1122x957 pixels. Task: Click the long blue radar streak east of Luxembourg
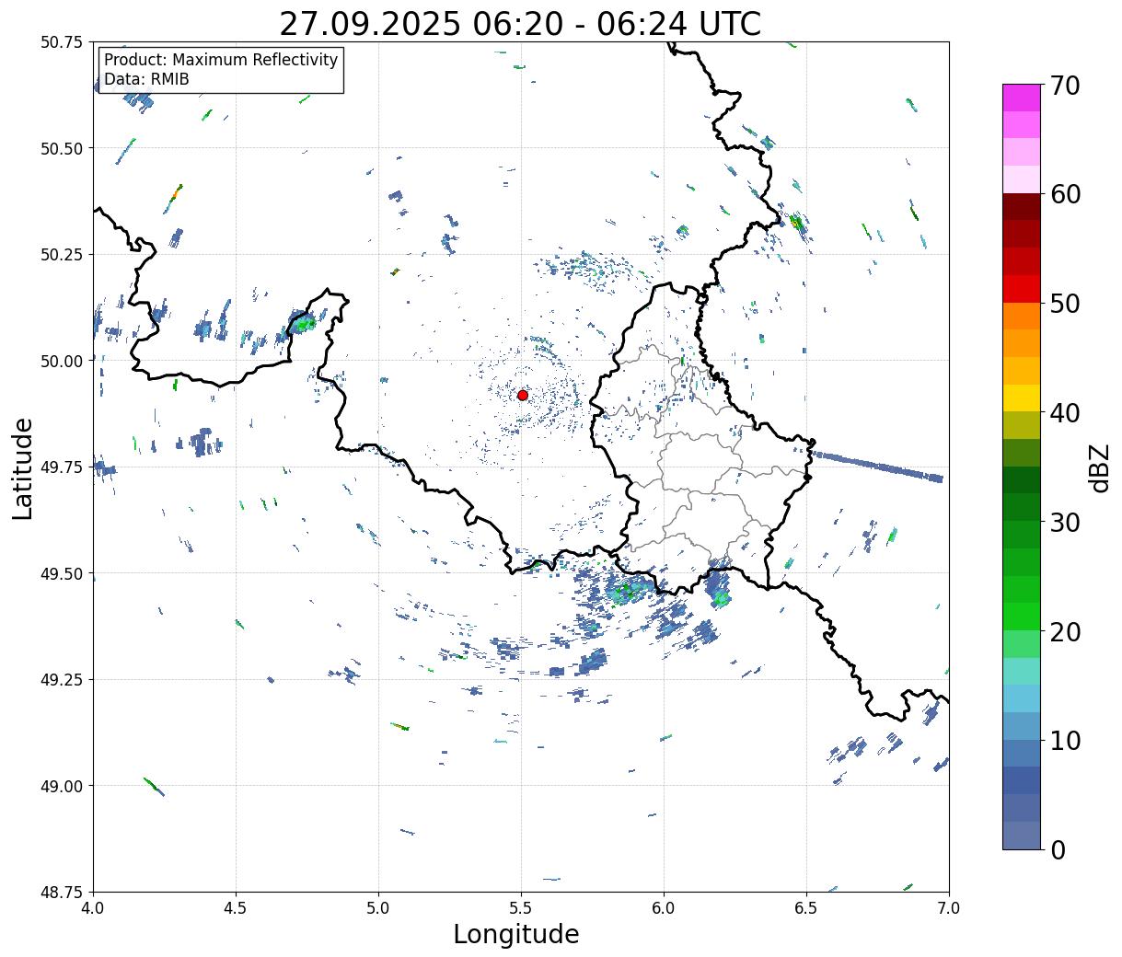[877, 467]
